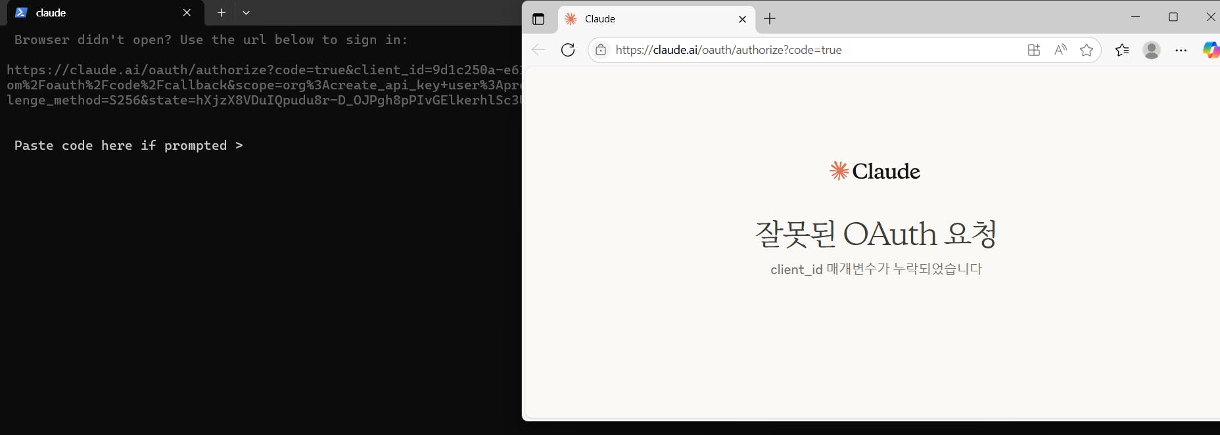Open the Favorites list icon

(x=1122, y=50)
